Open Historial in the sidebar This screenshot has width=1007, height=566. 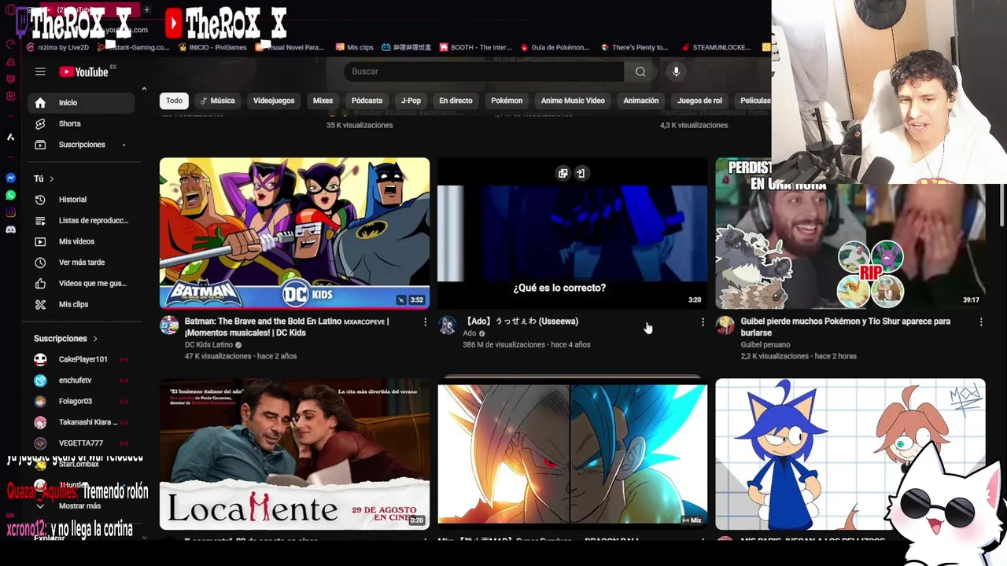pos(81,200)
